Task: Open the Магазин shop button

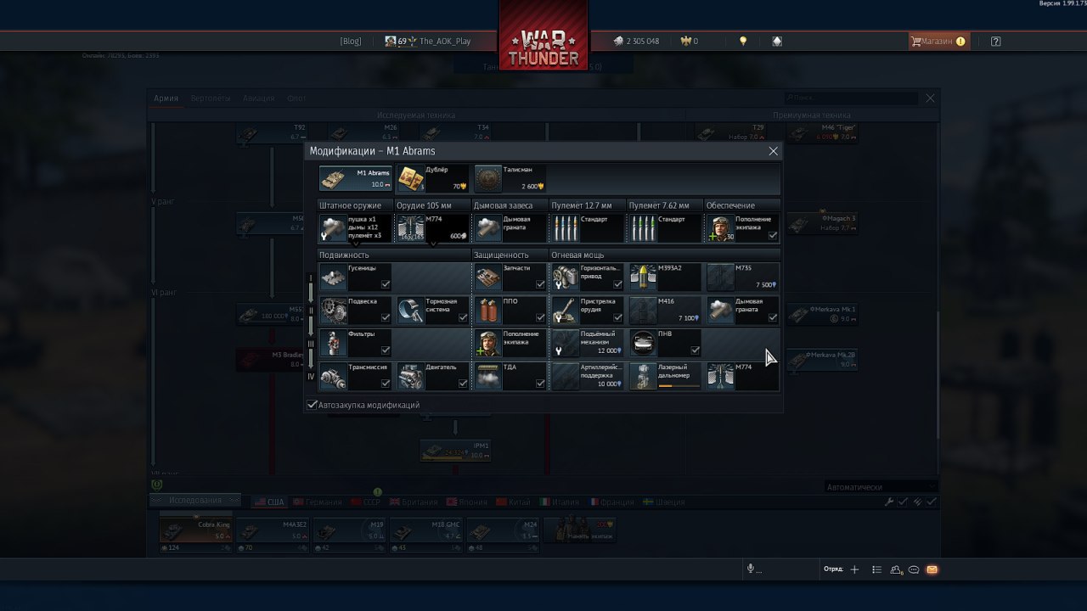Action: click(x=938, y=41)
